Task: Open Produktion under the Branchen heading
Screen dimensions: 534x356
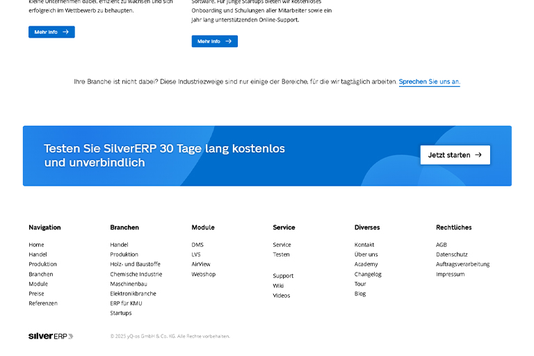Action: click(124, 254)
